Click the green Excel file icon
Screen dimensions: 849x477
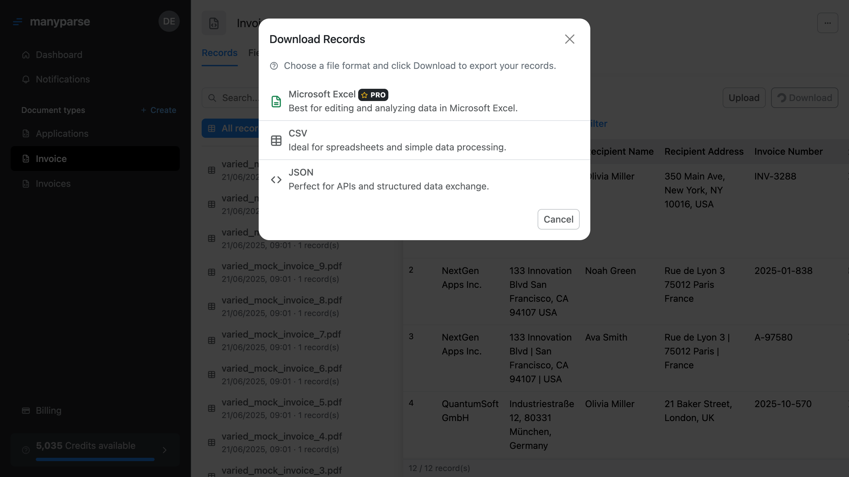click(x=276, y=101)
